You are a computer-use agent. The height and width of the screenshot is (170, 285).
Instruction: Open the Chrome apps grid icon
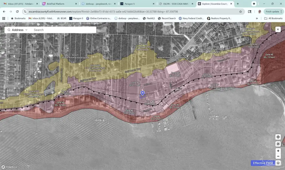pos(4,18)
